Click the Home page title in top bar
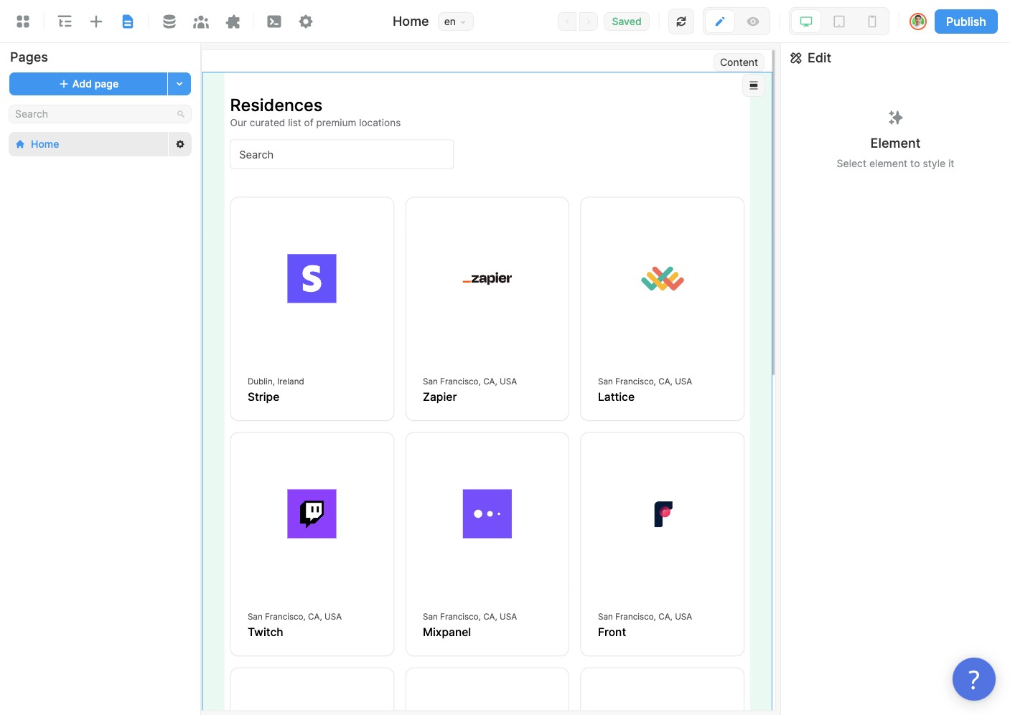Image resolution: width=1010 pixels, height=715 pixels. coord(411,22)
